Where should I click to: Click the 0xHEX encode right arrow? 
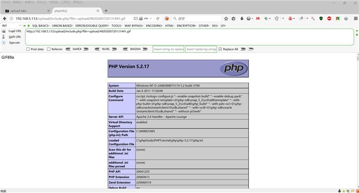[86, 49]
